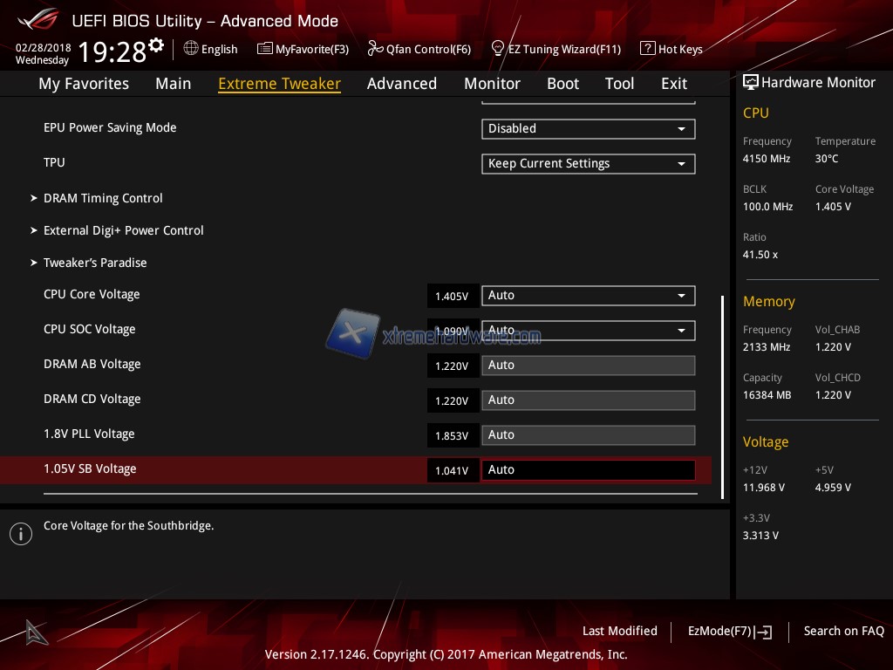Open the Hot Keys help icon
The image size is (893, 670).
647,49
